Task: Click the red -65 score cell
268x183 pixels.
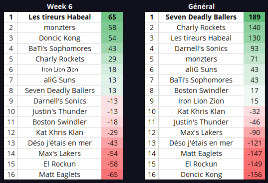Action: [x=112, y=174]
